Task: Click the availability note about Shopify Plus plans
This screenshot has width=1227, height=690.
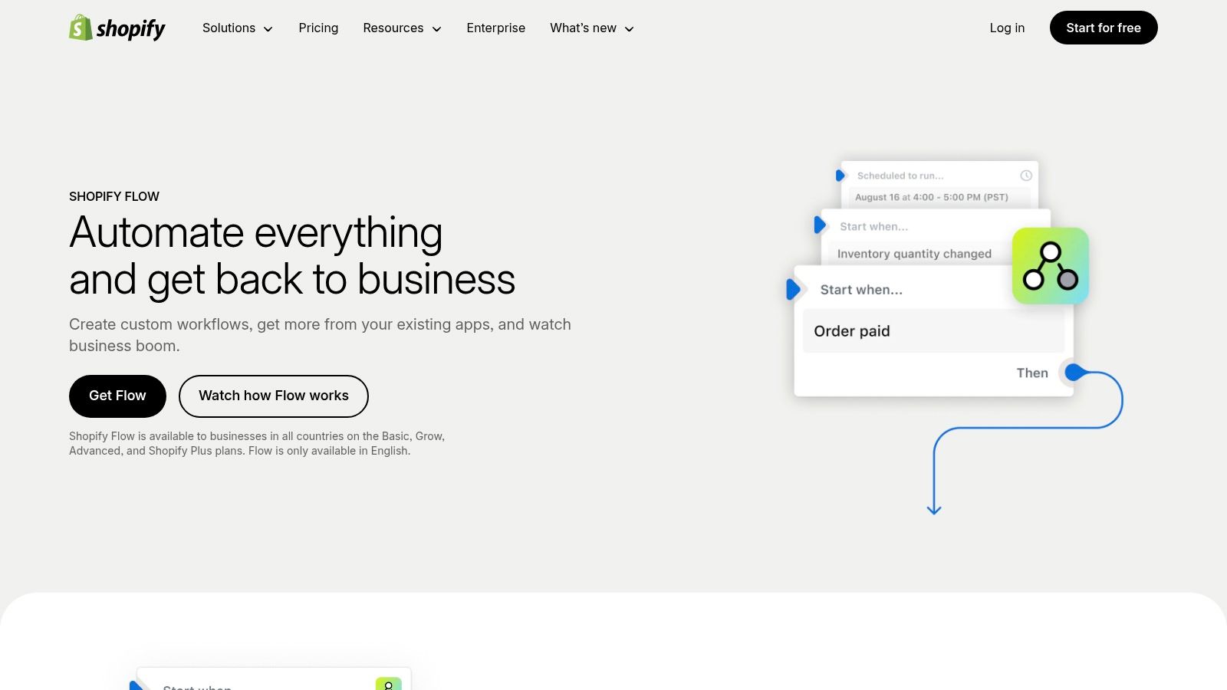Action: coord(257,443)
